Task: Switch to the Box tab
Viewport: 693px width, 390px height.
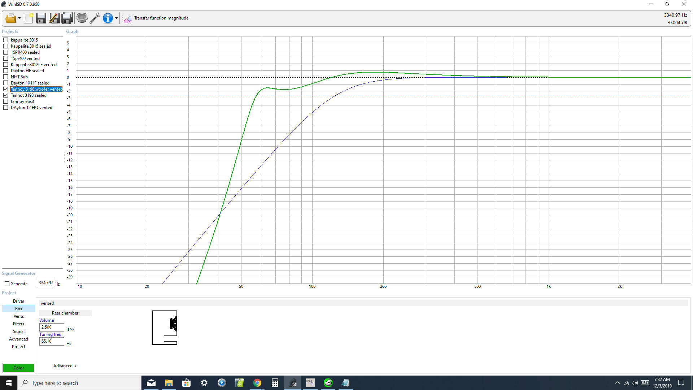Action: [x=19, y=309]
